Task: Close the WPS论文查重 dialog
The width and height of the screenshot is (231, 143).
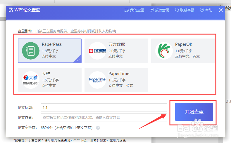Action: (221, 10)
